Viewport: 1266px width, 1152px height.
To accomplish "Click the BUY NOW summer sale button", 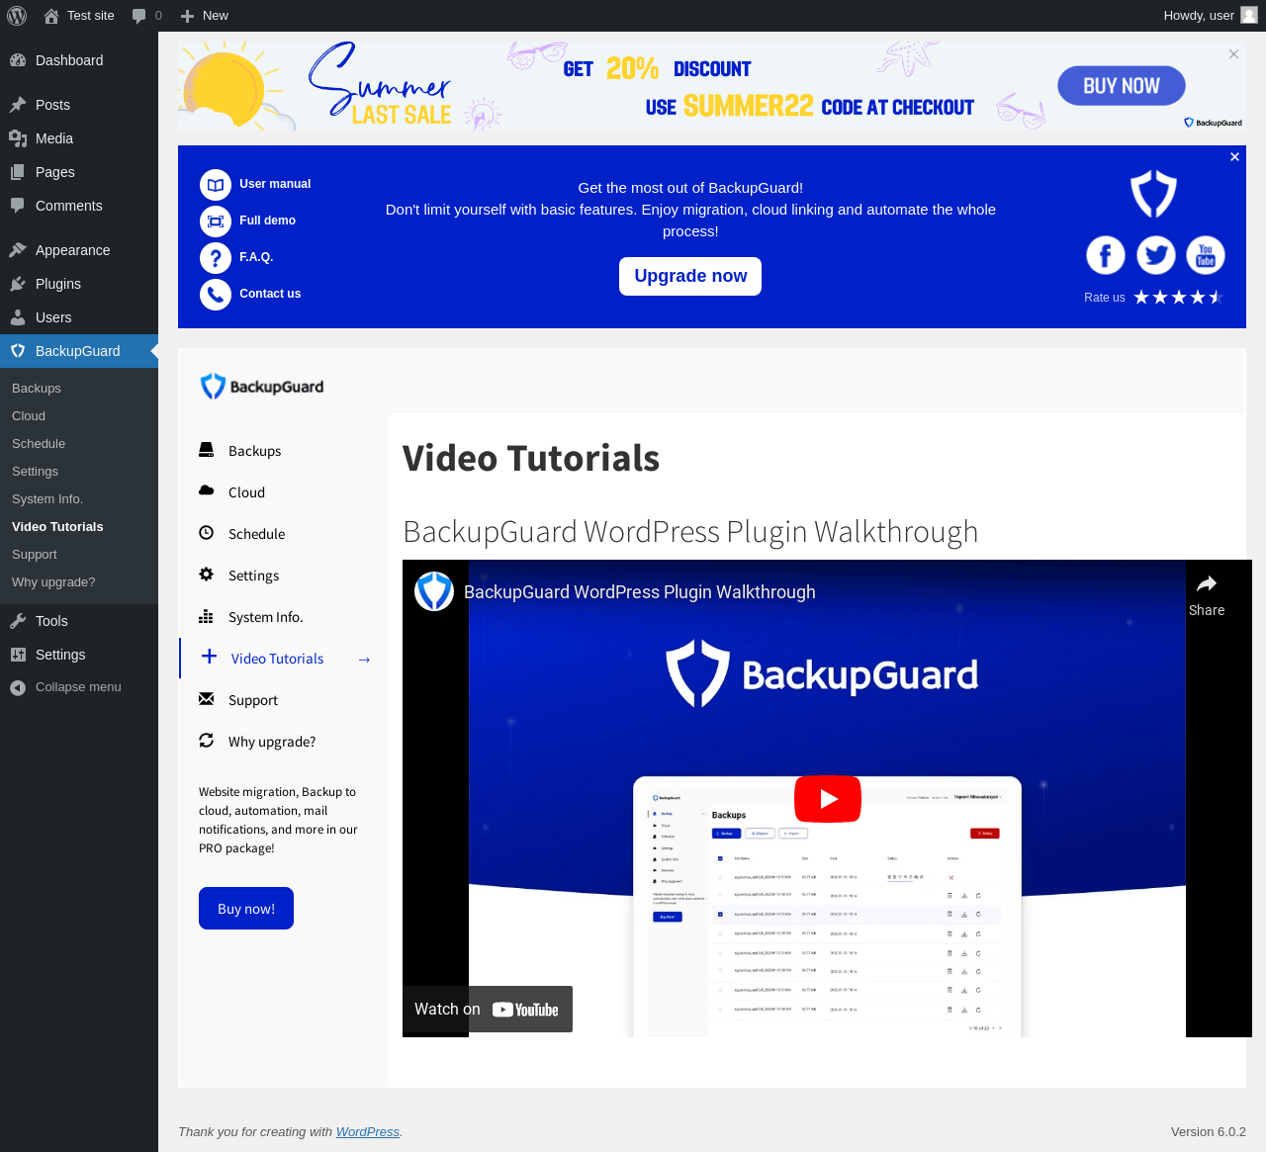I will click(x=1122, y=86).
